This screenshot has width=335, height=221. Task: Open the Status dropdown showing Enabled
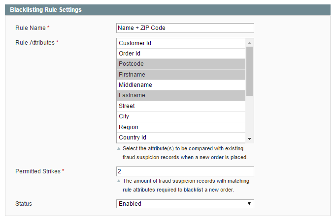pyautogui.click(x=185, y=204)
